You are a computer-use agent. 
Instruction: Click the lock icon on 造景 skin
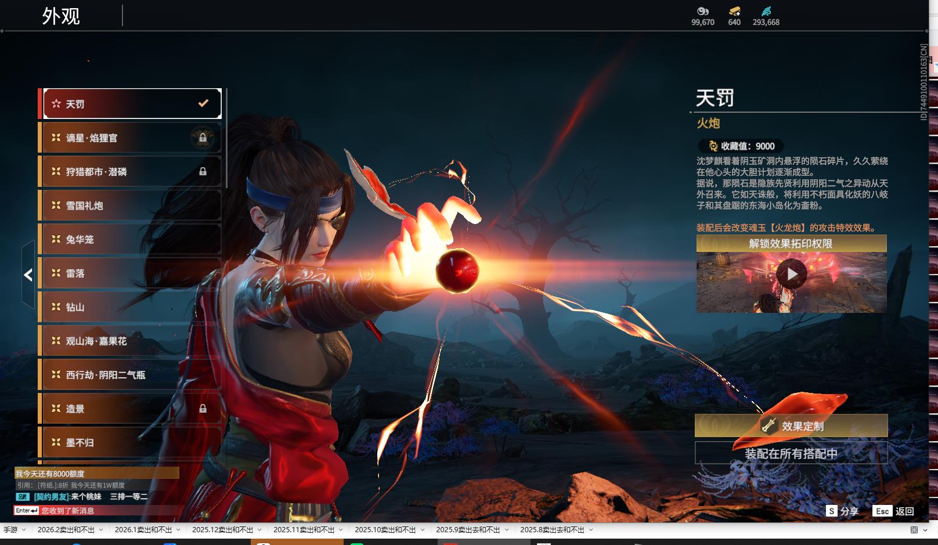[x=203, y=409]
